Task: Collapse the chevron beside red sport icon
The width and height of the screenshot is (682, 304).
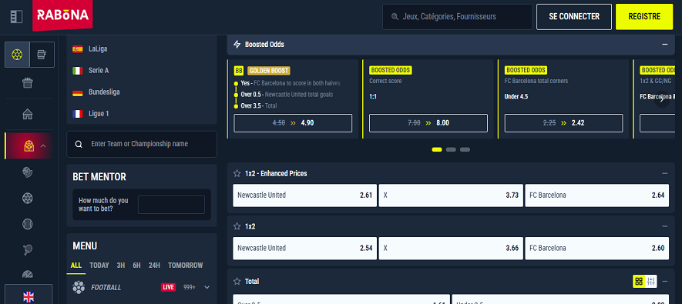Action: (x=43, y=146)
